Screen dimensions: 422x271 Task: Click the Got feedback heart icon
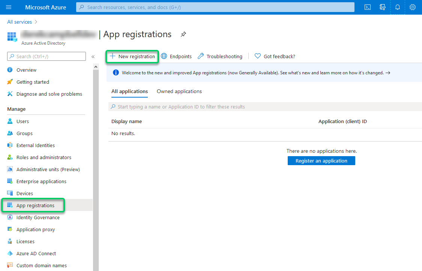[258, 56]
